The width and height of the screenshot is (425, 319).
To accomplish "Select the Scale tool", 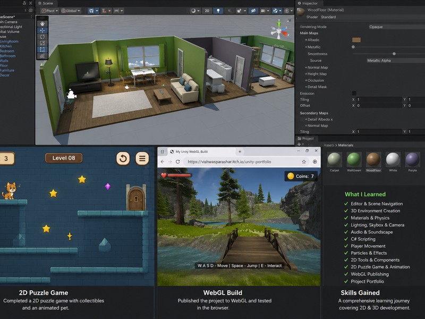I will pyautogui.click(x=42, y=43).
